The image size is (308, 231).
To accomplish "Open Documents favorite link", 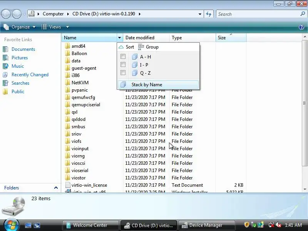I will click(x=23, y=49).
